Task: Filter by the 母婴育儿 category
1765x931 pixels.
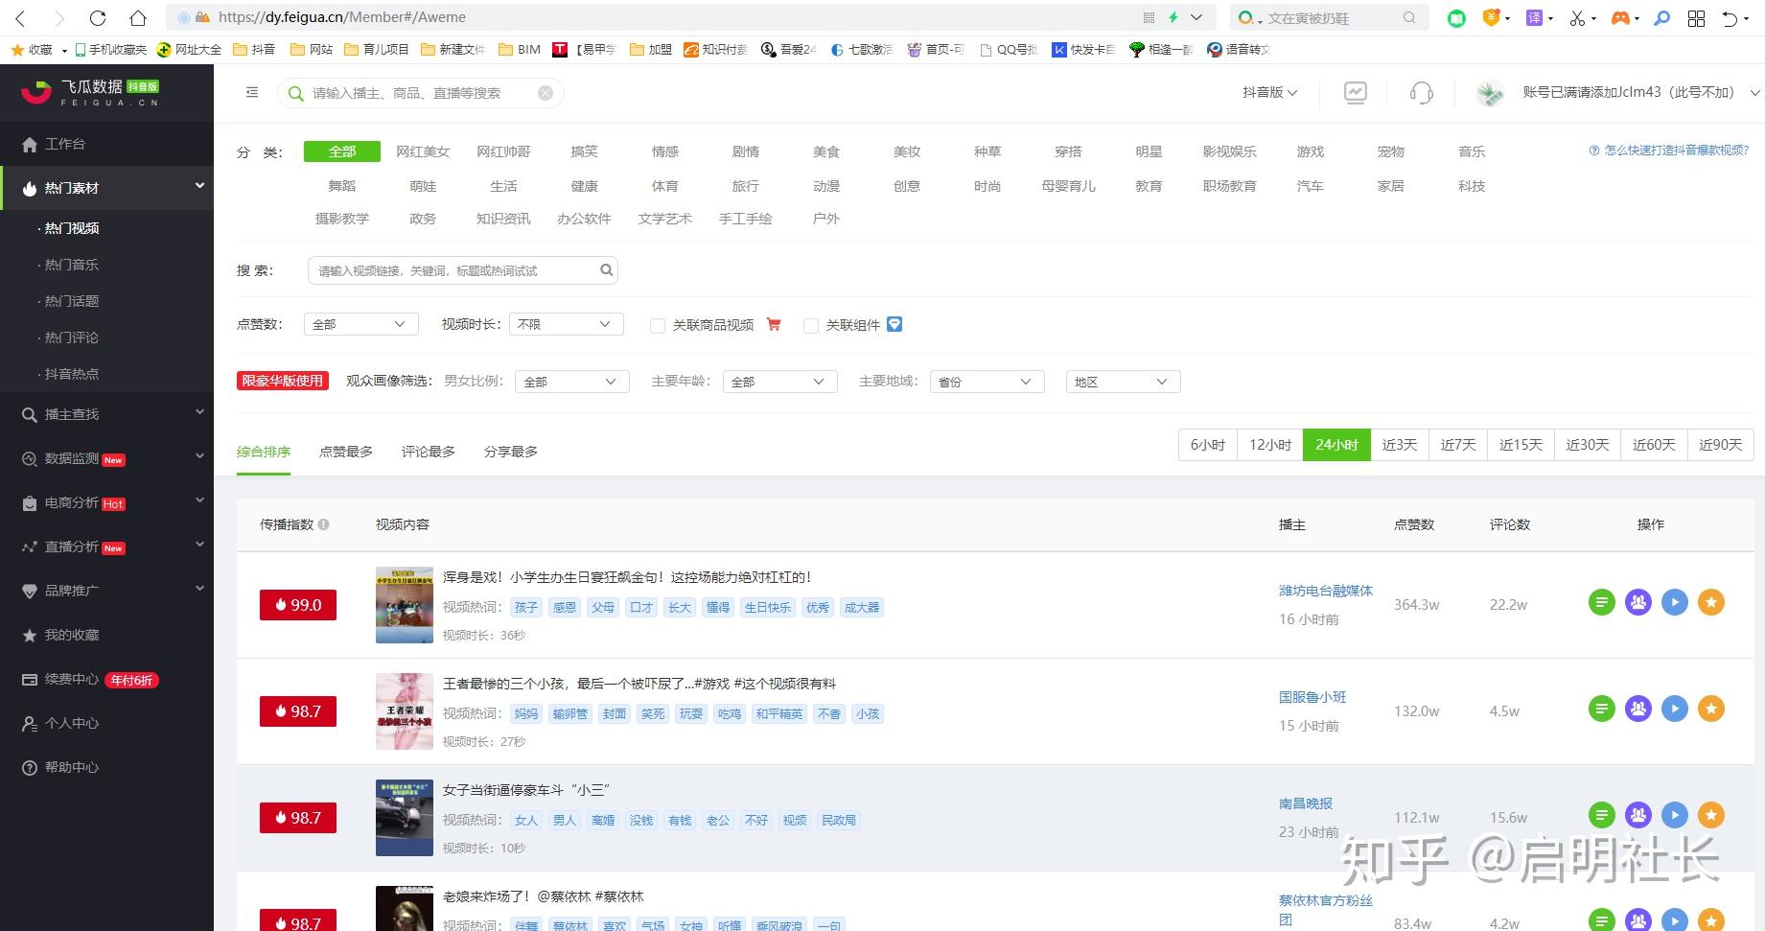Action: click(x=1068, y=186)
